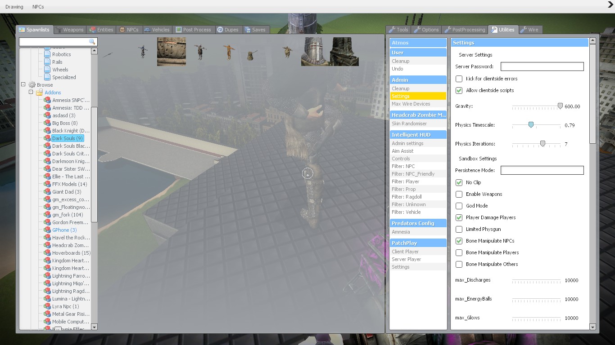Uncheck the No Clip checkbox

(x=459, y=182)
